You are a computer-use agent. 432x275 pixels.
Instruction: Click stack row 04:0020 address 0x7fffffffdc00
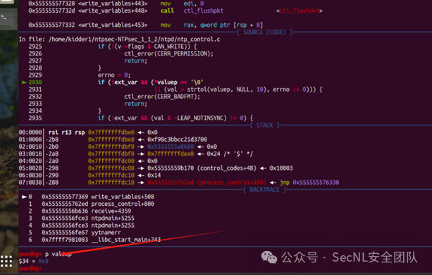[111, 161]
